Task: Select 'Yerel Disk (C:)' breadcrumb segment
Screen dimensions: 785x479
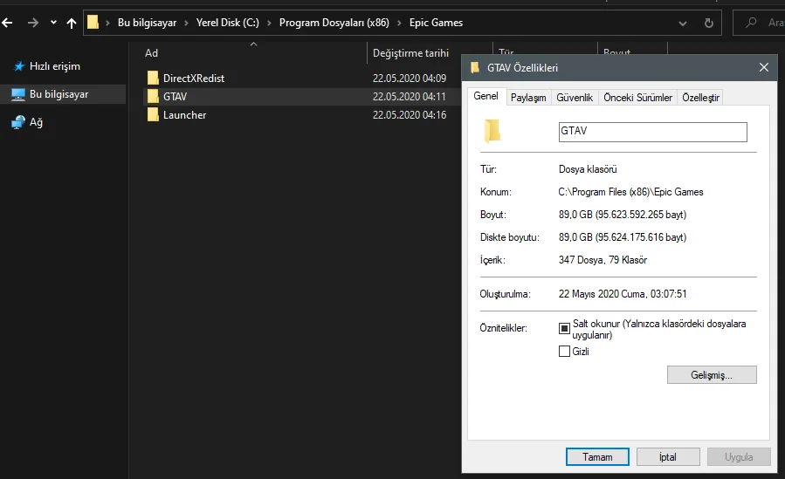Action: pyautogui.click(x=228, y=23)
